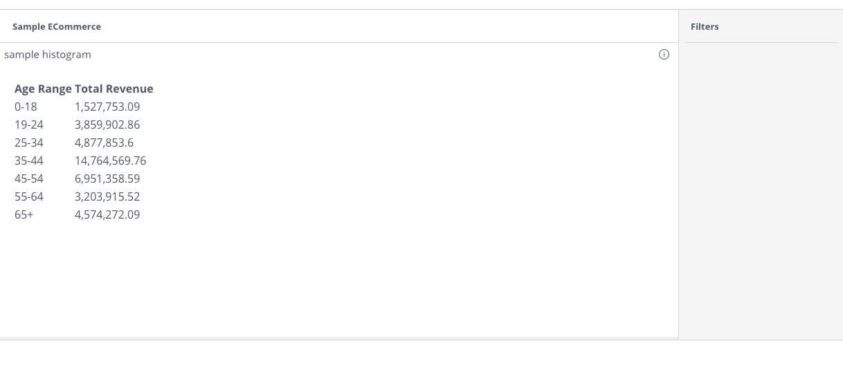Image resolution: width=843 pixels, height=386 pixels.
Task: Sort by the Total Revenue column header
Action: point(114,89)
